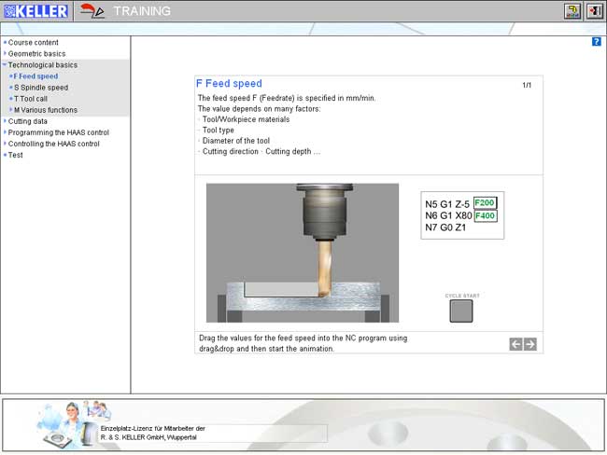Click the 'N7 G0 Z1' program line
The image size is (607, 455).
tap(445, 227)
